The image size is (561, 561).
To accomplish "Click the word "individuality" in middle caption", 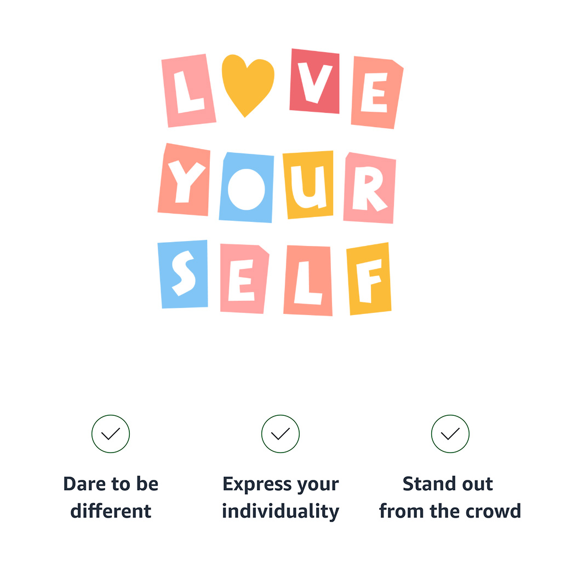I will point(280,511).
